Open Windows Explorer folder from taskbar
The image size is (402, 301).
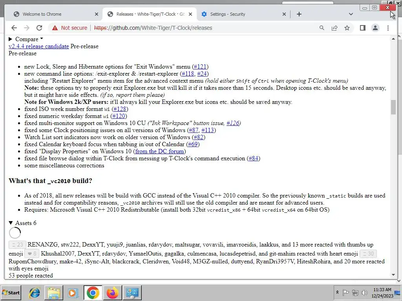(x=54, y=292)
